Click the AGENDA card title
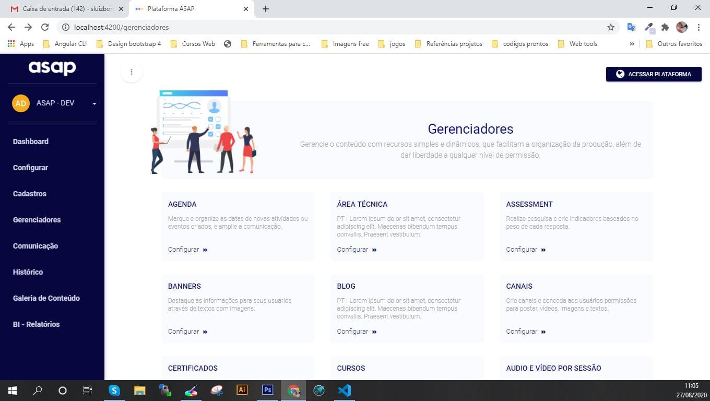 pyautogui.click(x=182, y=204)
